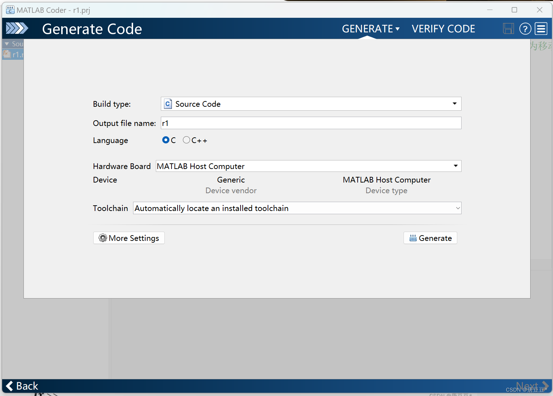Viewport: 553px width, 396px height.
Task: Go Back to previous step
Action: (22, 386)
